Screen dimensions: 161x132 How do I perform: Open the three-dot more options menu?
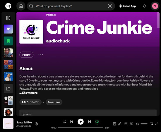[x=41, y=55]
